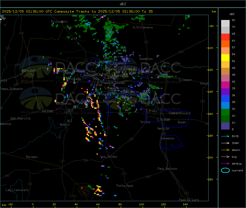Pick the bright green 20-30 dBZ swatch
The image size is (246, 208).
225,112
